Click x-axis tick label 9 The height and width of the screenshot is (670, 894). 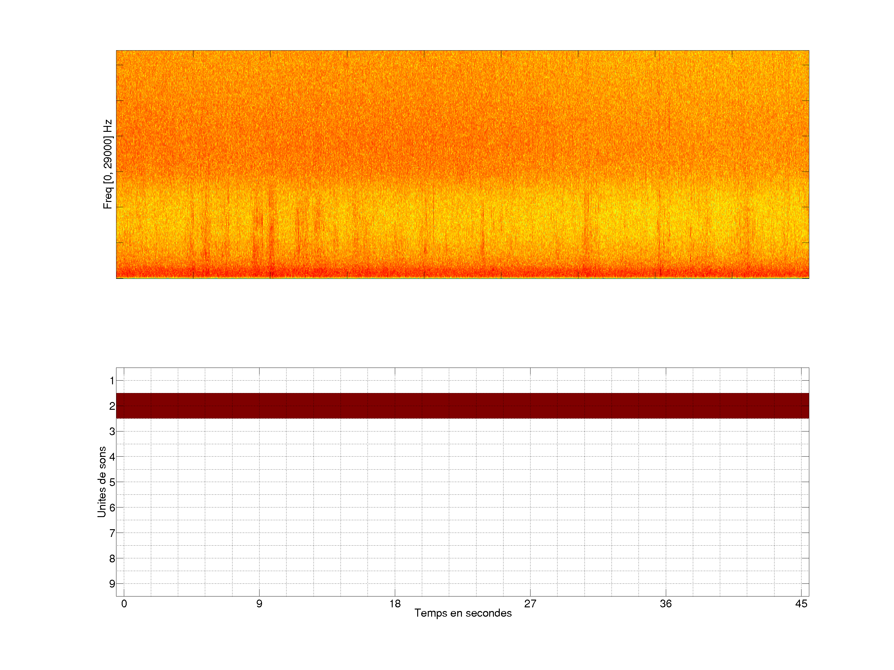[x=259, y=604]
